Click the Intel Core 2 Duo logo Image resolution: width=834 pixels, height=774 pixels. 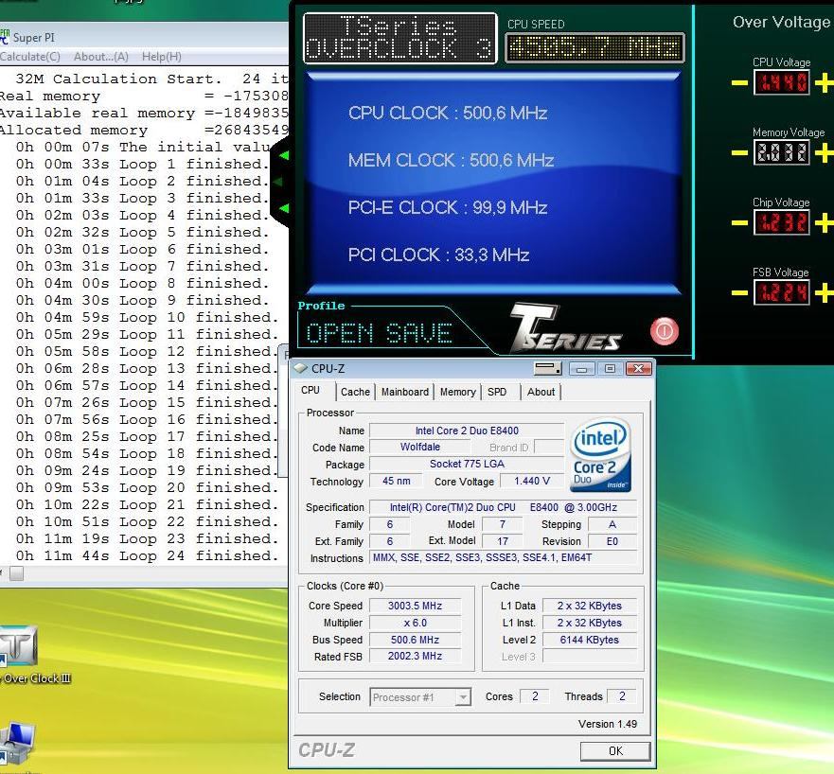click(601, 454)
